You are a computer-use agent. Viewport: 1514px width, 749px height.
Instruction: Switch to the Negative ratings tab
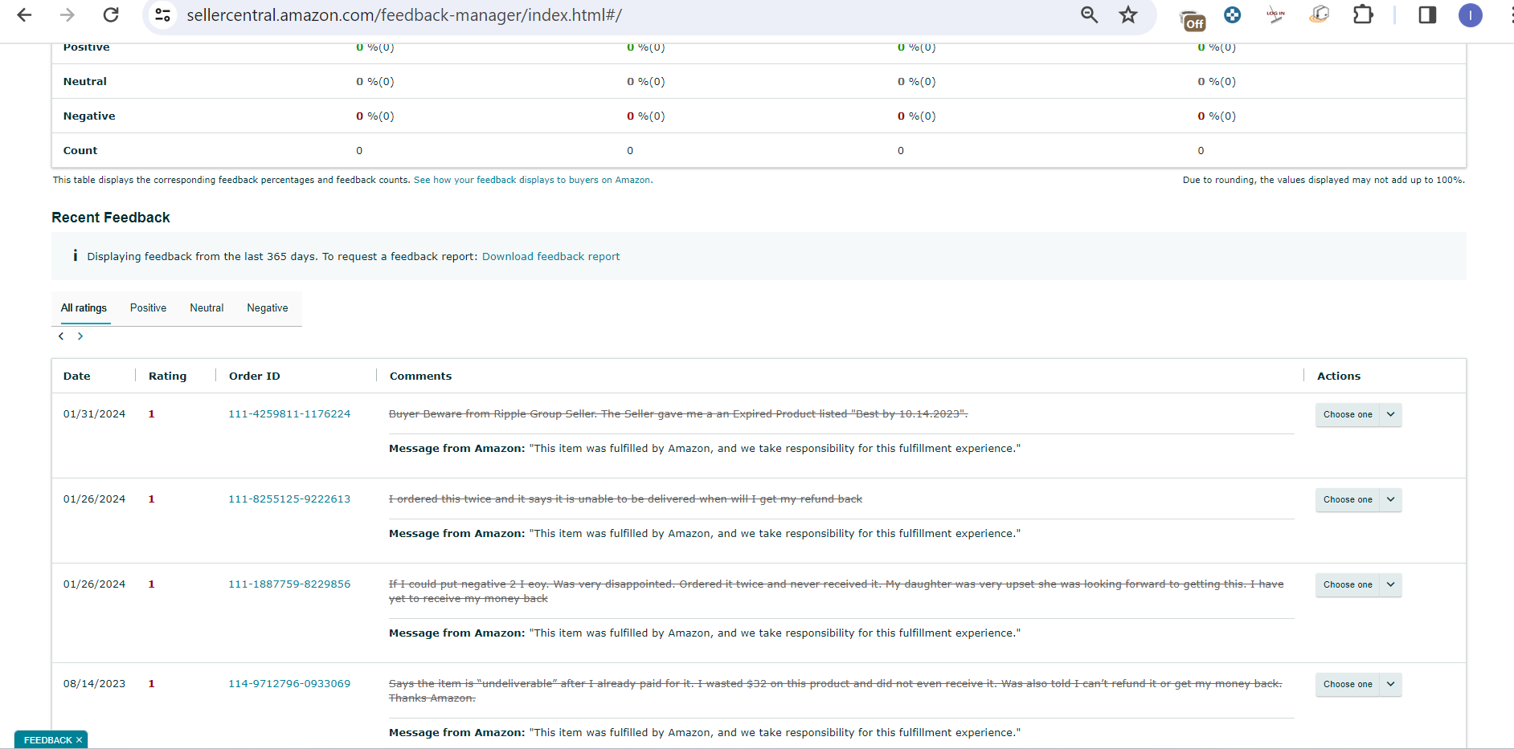[268, 308]
